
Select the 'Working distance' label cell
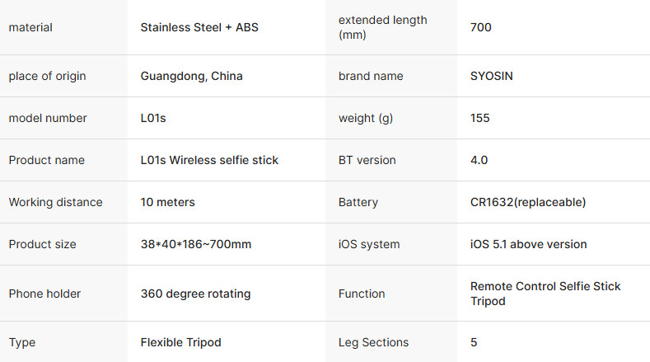63,202
